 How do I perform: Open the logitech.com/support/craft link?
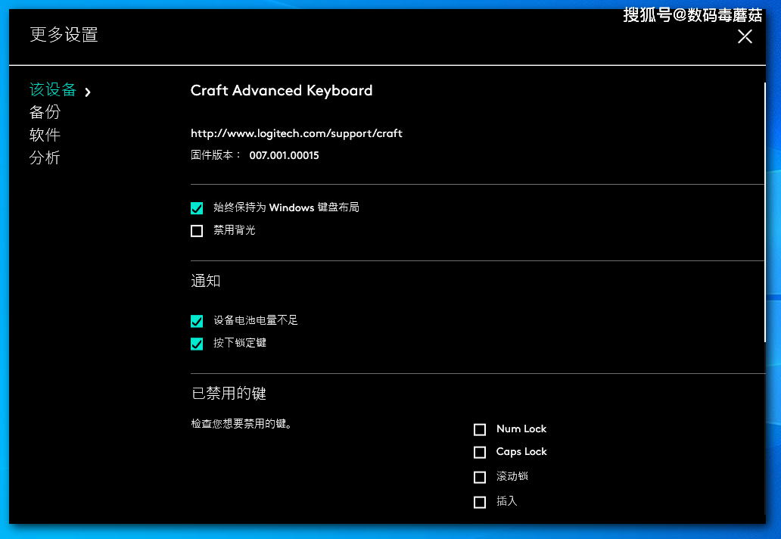pos(297,133)
